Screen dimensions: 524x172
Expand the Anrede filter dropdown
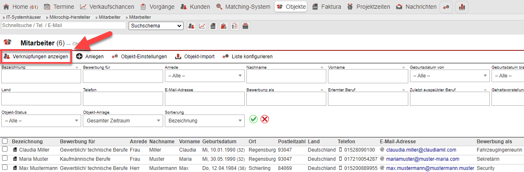(x=204, y=76)
